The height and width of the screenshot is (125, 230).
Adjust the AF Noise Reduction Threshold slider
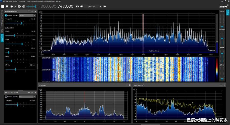click(x=20, y=105)
